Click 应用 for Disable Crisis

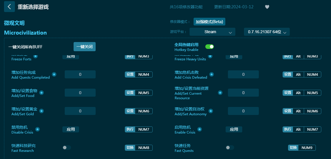click(x=71, y=129)
